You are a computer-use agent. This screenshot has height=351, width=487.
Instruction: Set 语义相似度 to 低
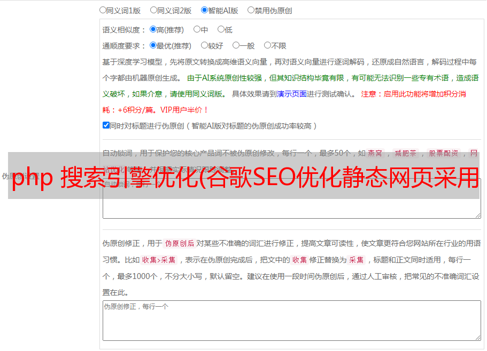pyautogui.click(x=221, y=29)
